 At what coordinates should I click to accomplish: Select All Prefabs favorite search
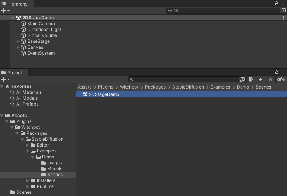point(27,104)
